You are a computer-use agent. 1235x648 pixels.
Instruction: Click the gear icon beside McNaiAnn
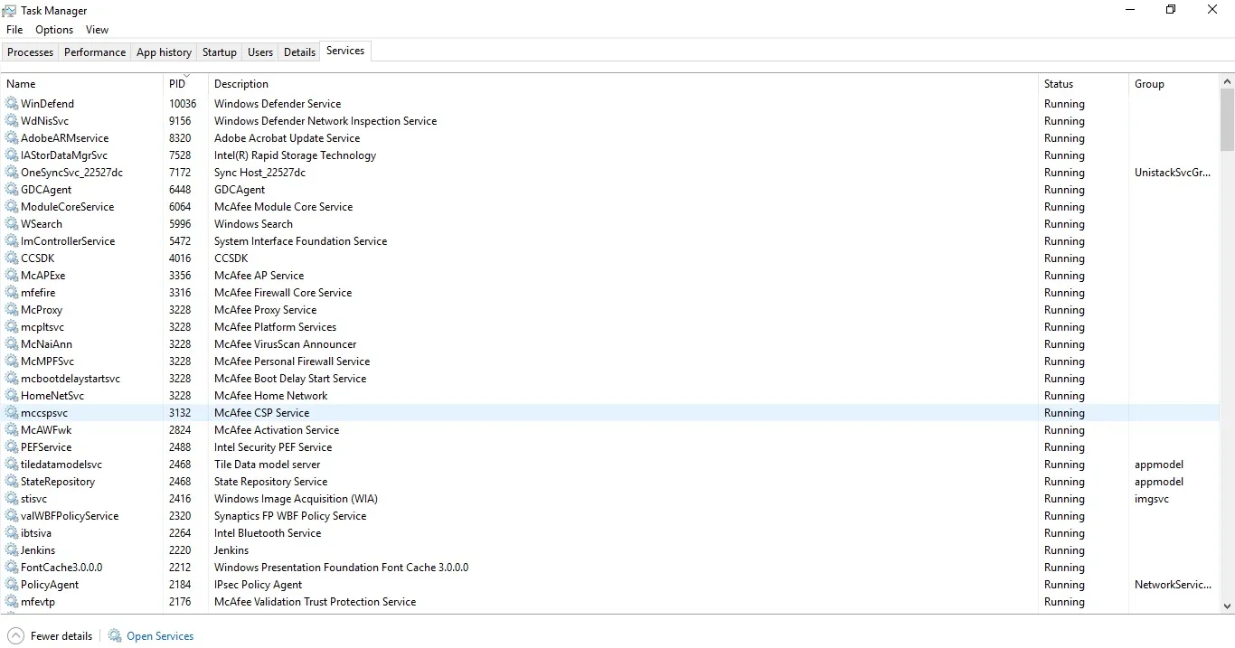click(x=12, y=343)
